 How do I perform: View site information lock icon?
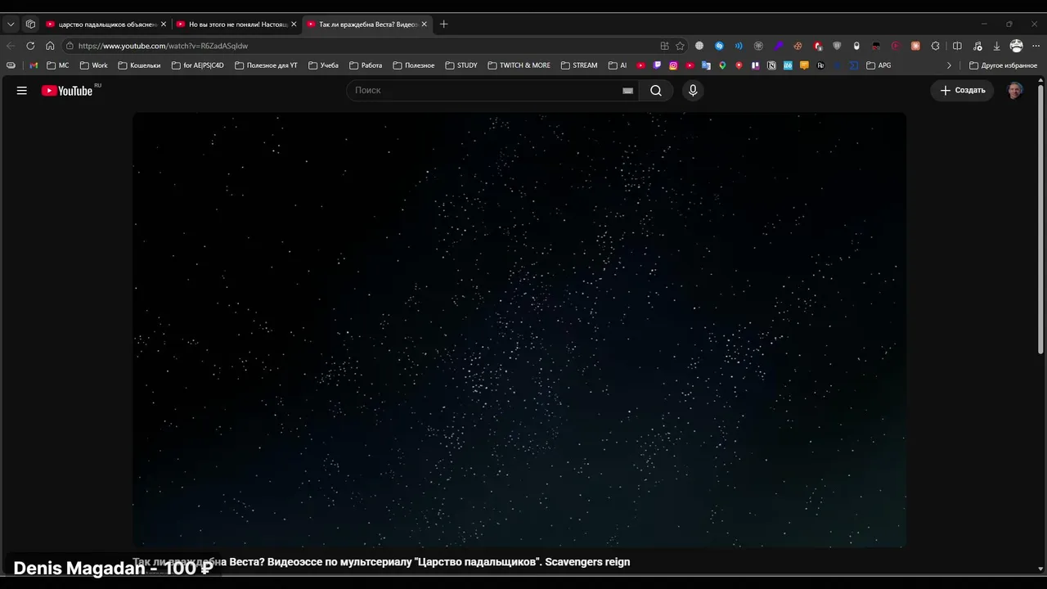coord(70,46)
